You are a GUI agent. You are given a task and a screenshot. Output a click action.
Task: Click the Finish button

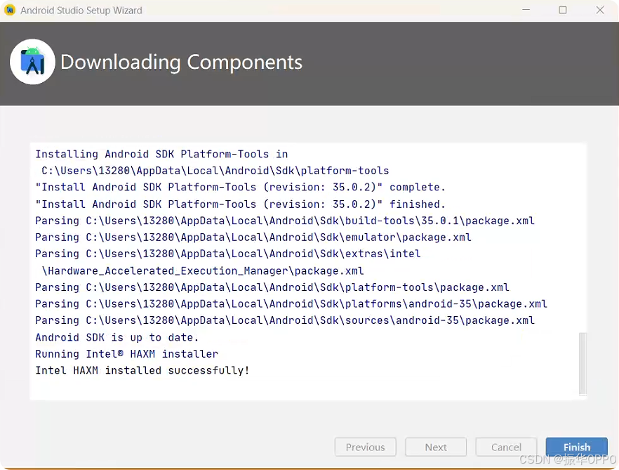pos(576,447)
